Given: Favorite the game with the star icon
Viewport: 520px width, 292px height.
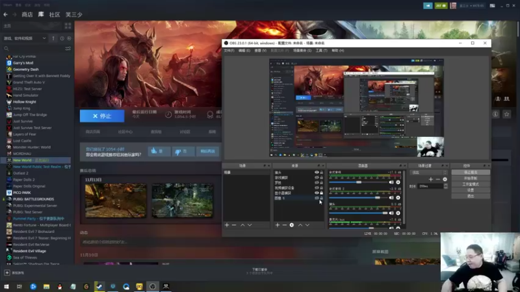Looking at the screenshot, I should click(507, 114).
